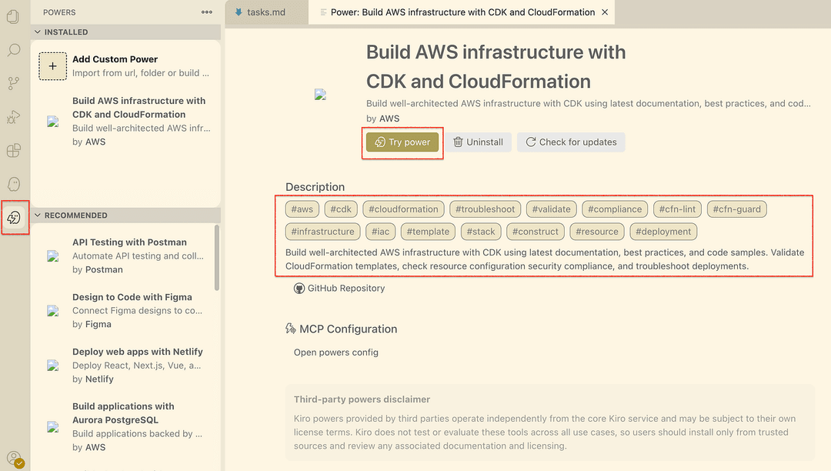
Task: Click the MCP Configuration heading icon
Action: pyautogui.click(x=290, y=329)
